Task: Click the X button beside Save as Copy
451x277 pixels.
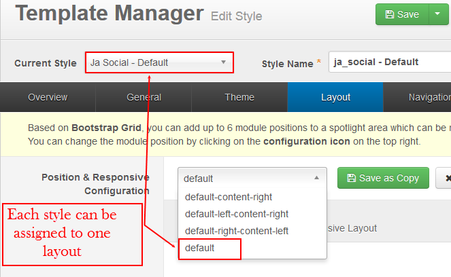Action: pyautogui.click(x=444, y=179)
